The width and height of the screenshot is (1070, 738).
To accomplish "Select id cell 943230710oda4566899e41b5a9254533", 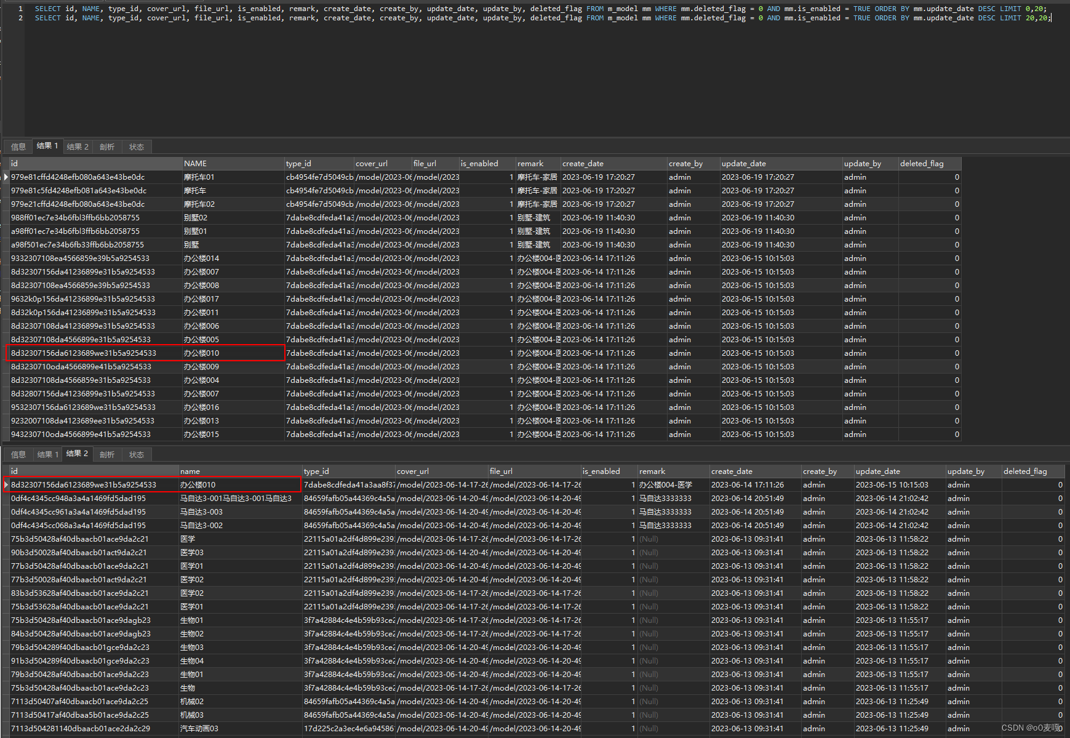I will pos(96,435).
